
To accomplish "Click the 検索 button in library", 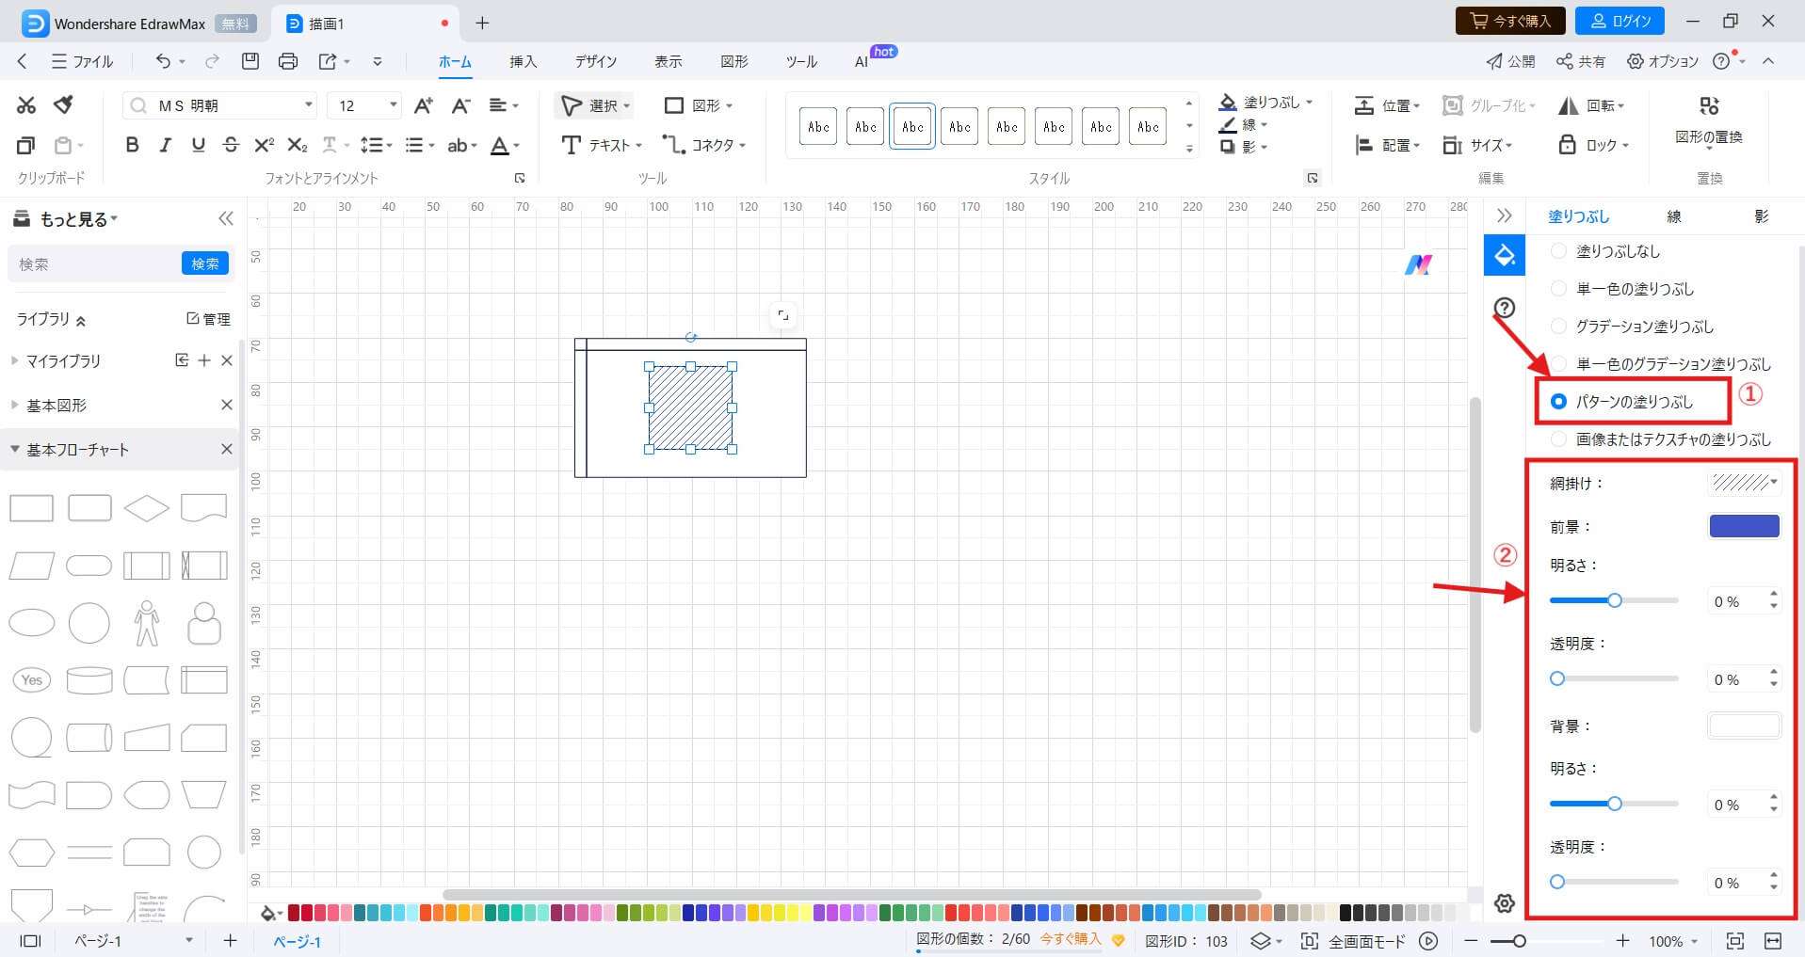I will 205,263.
